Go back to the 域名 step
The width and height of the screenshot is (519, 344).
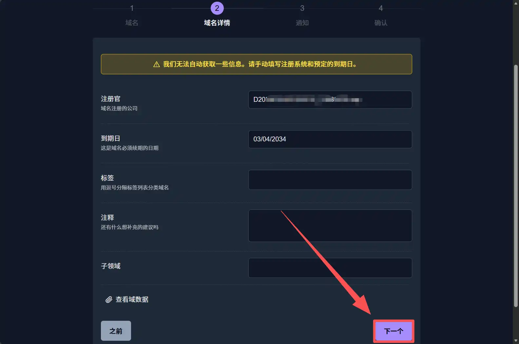(132, 23)
